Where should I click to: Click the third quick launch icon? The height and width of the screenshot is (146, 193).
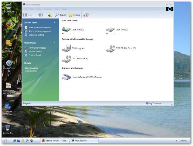(23, 141)
